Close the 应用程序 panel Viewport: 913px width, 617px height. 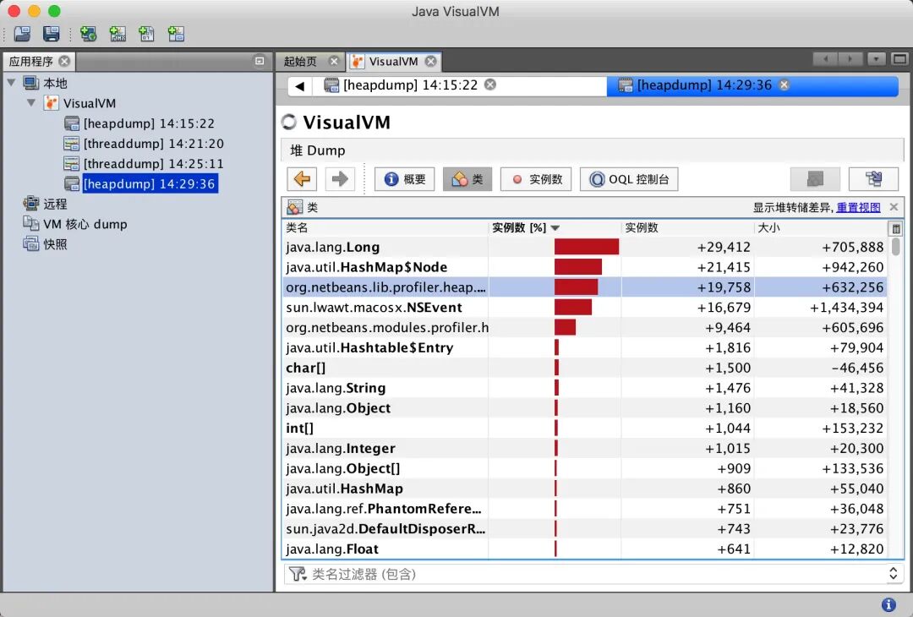tap(64, 61)
